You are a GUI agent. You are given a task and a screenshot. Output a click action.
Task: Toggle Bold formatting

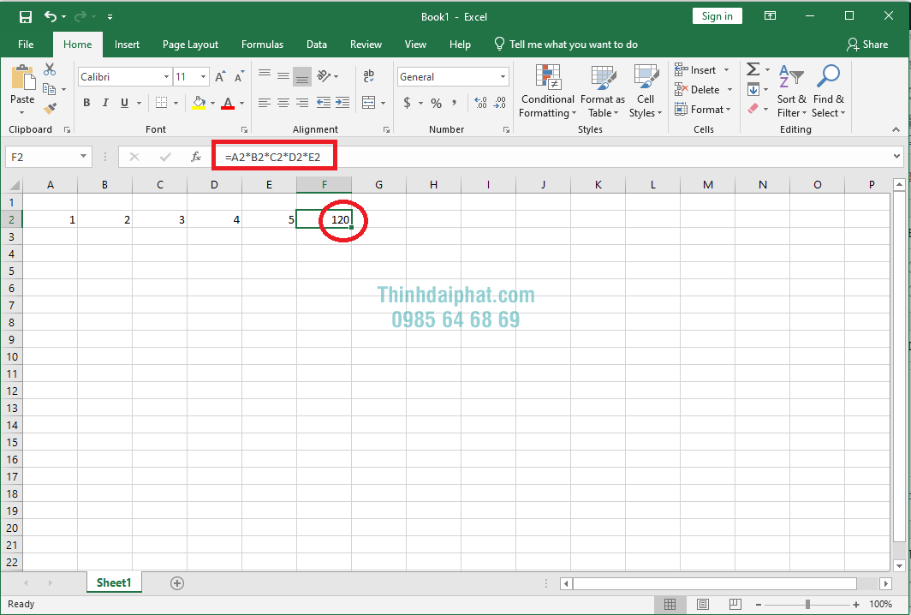click(x=86, y=103)
